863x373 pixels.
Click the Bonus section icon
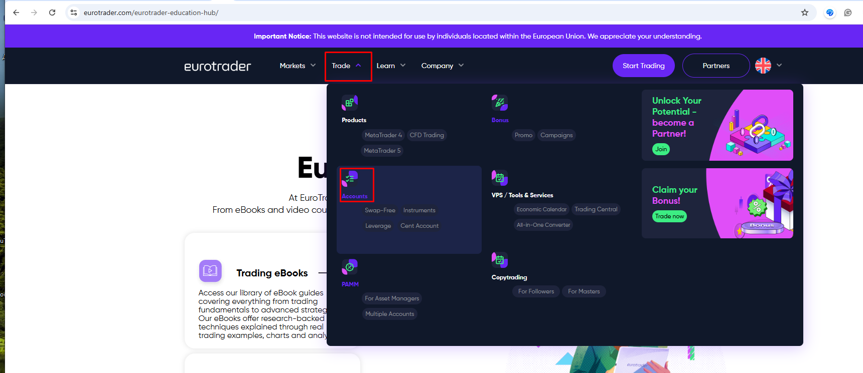(x=500, y=103)
